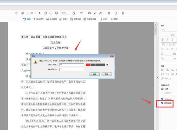The width and height of the screenshot is (177, 130).
Task: Click the paragraph spacing icon
Action: point(175,54)
